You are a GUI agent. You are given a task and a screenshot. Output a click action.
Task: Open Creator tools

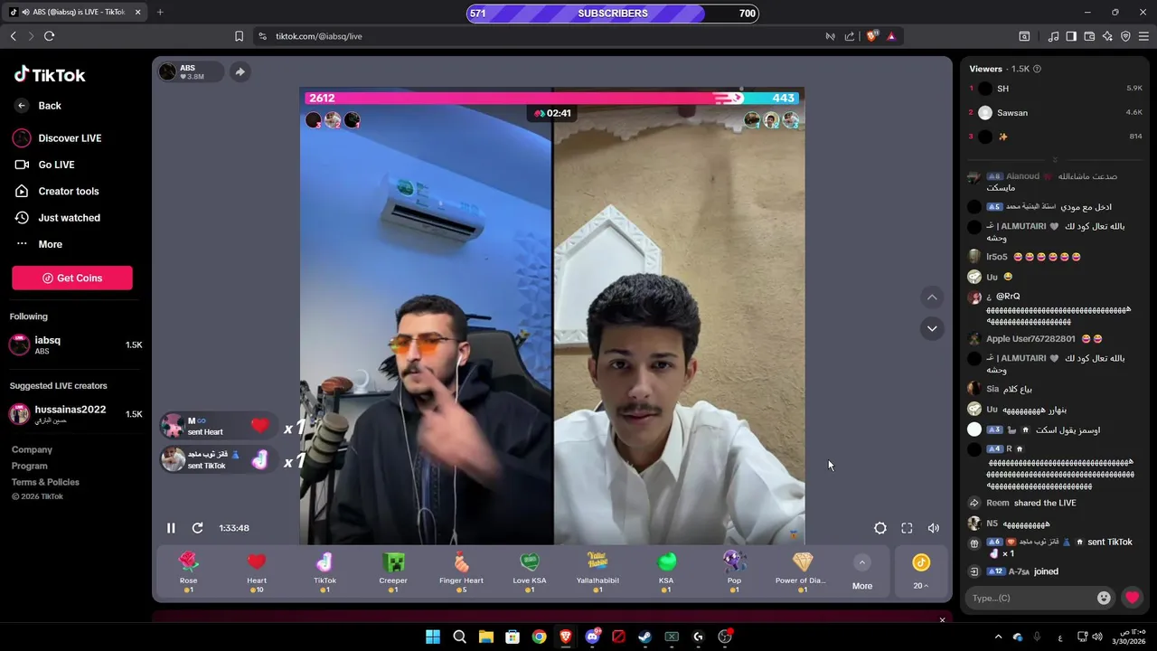(56, 192)
